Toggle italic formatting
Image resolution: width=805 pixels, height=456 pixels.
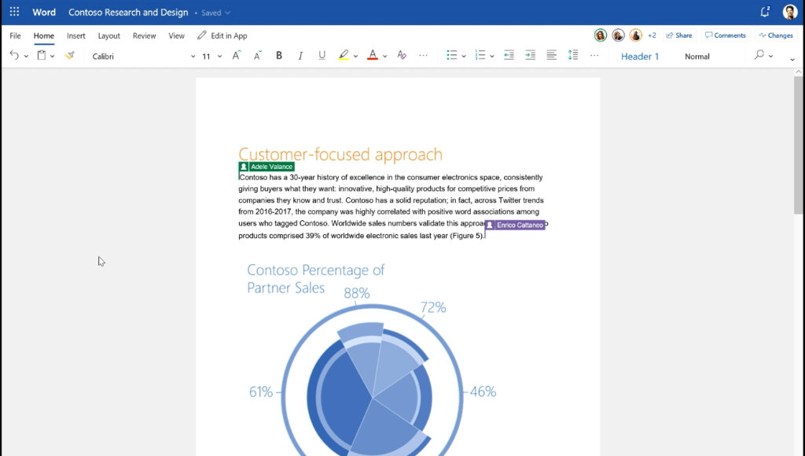(300, 56)
